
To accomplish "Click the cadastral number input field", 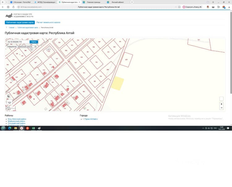I will click(18, 42).
